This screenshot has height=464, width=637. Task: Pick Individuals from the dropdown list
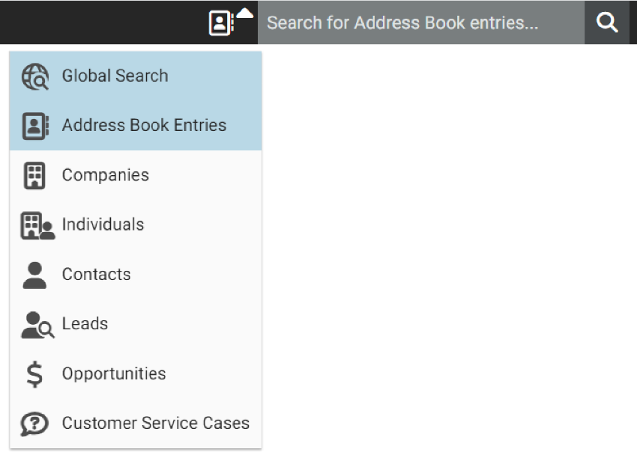point(103,225)
